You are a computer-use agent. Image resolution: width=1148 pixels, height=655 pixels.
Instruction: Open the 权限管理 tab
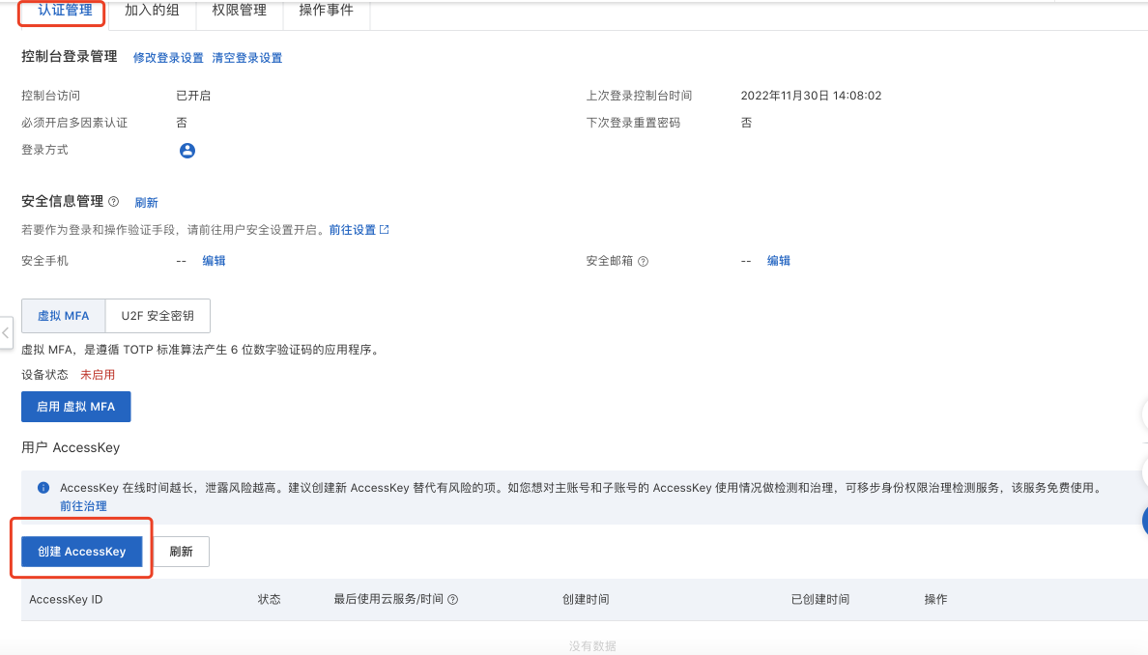coord(239,10)
